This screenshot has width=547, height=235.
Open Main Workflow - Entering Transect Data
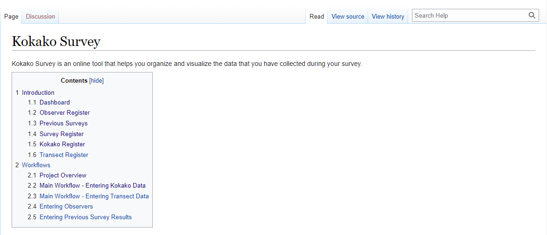tap(94, 196)
